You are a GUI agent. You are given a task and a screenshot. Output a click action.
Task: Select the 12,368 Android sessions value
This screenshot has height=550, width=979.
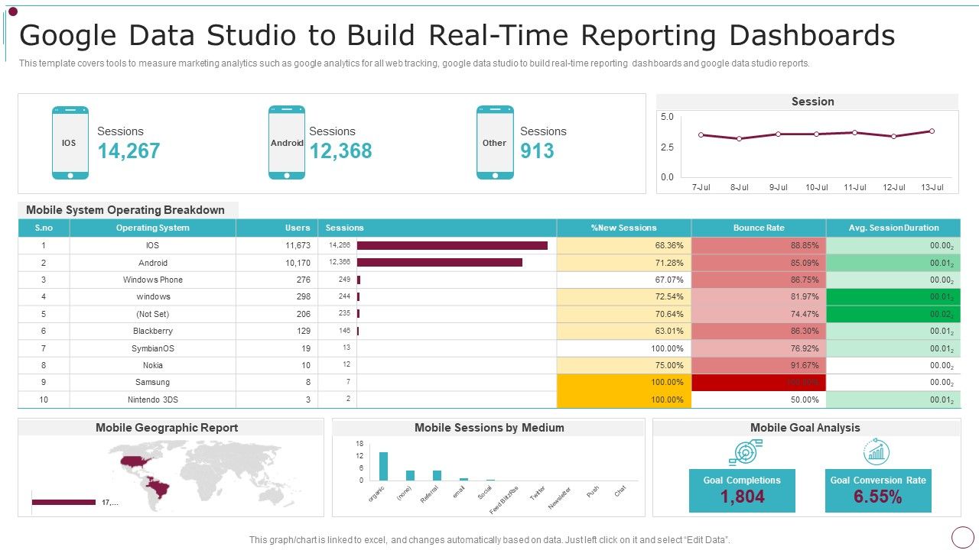coord(340,151)
